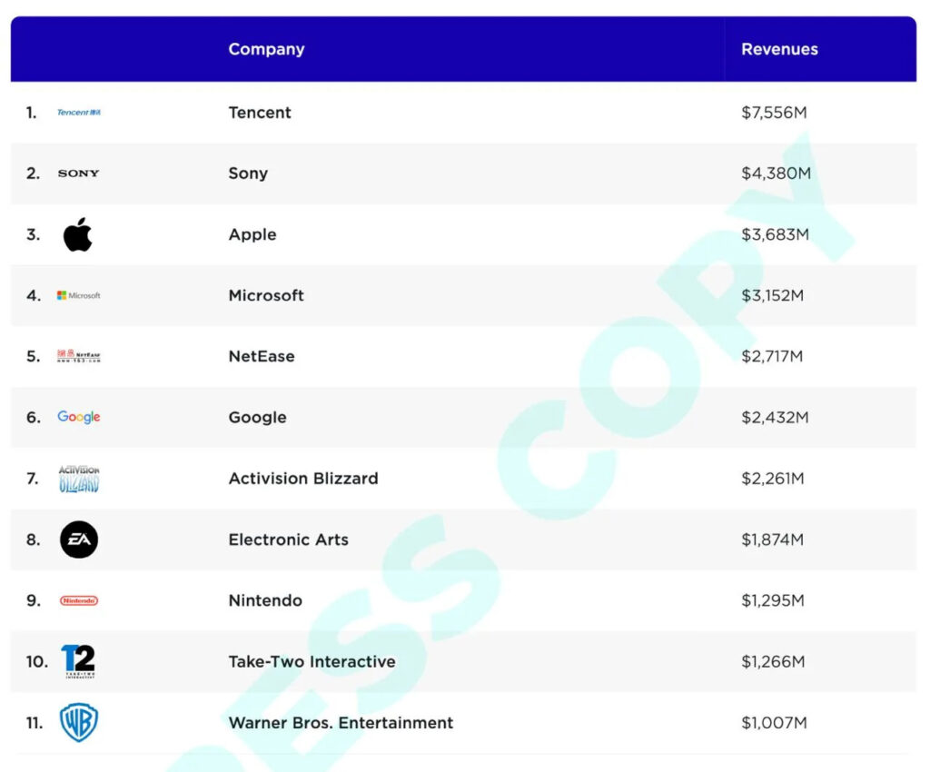Screen dimensions: 930x772
Task: Click the Take-Two Interactive company name
Action: click(312, 661)
